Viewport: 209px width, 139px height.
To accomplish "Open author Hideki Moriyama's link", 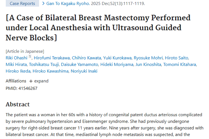I will [116, 64].
